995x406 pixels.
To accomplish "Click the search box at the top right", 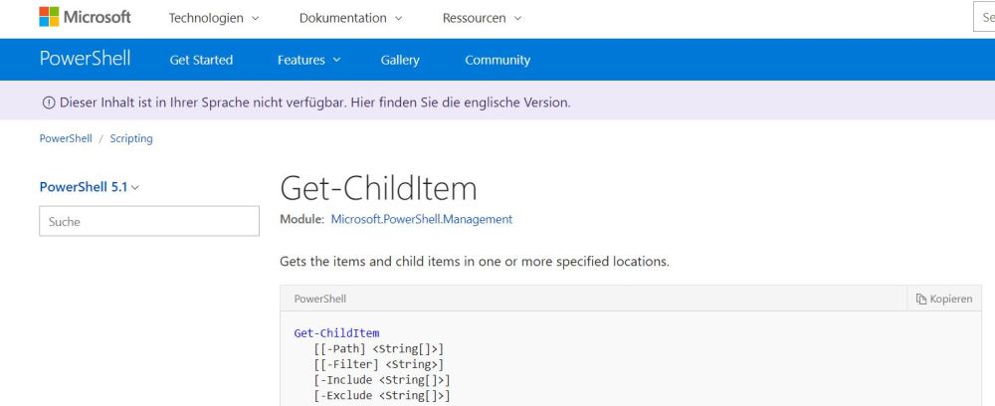I will coord(983,18).
